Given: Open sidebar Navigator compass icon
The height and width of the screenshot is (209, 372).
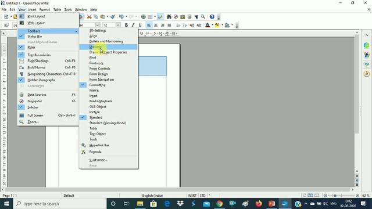Looking at the screenshot, I should click(367, 74).
